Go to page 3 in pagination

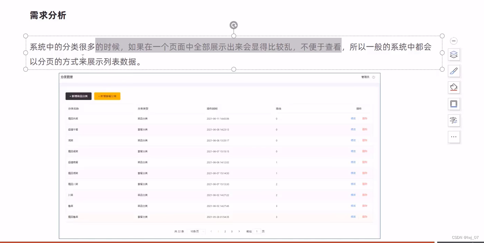point(232,232)
